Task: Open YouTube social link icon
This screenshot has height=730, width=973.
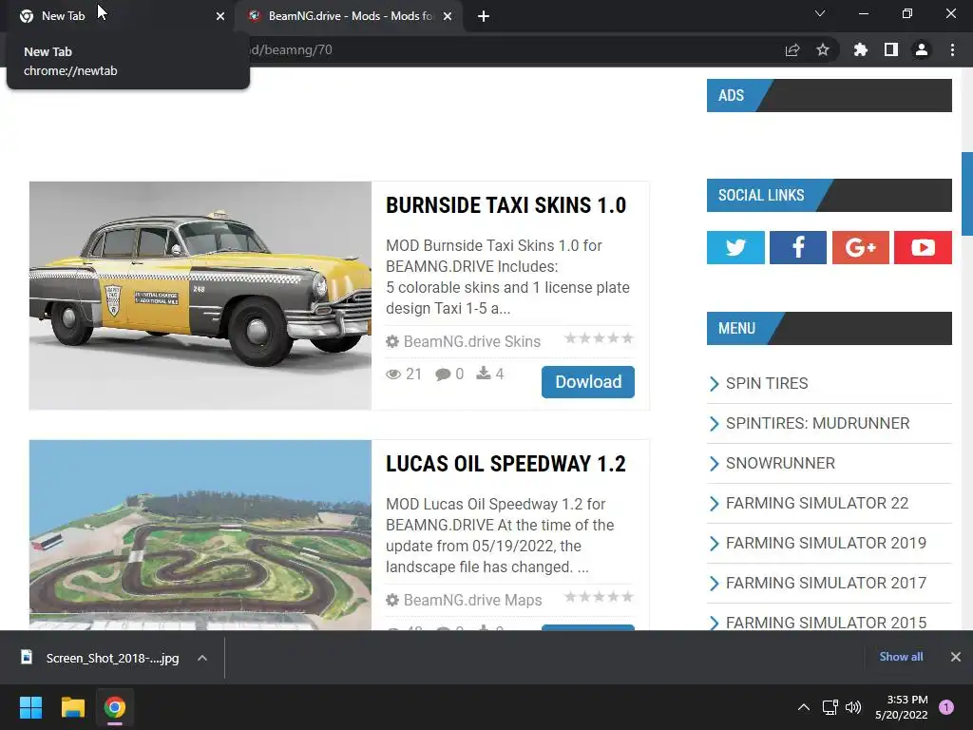Action: point(923,247)
